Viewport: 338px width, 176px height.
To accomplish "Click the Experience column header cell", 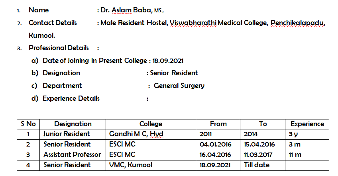I will click(307, 124).
